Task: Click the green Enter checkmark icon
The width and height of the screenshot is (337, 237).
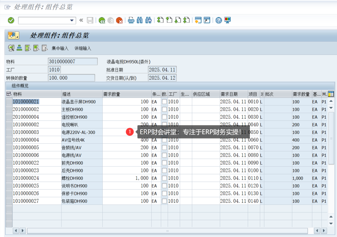Action: 11,20
